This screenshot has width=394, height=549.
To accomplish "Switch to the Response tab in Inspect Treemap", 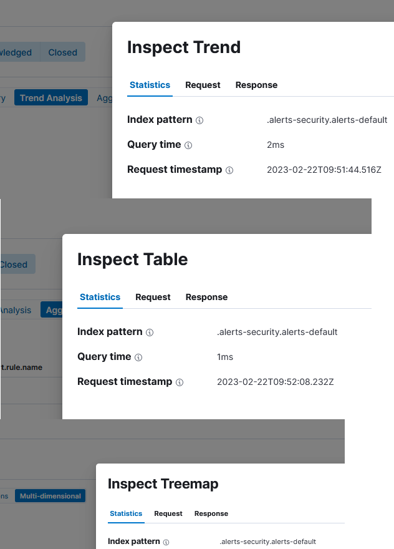I will pyautogui.click(x=211, y=513).
